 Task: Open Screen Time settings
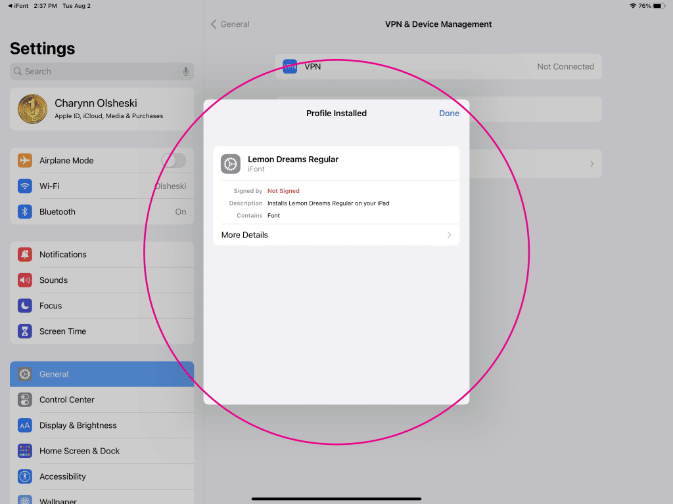(102, 331)
